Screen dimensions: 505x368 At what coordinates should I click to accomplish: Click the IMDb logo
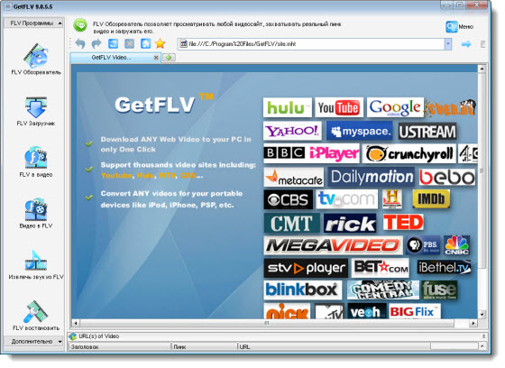tap(431, 199)
